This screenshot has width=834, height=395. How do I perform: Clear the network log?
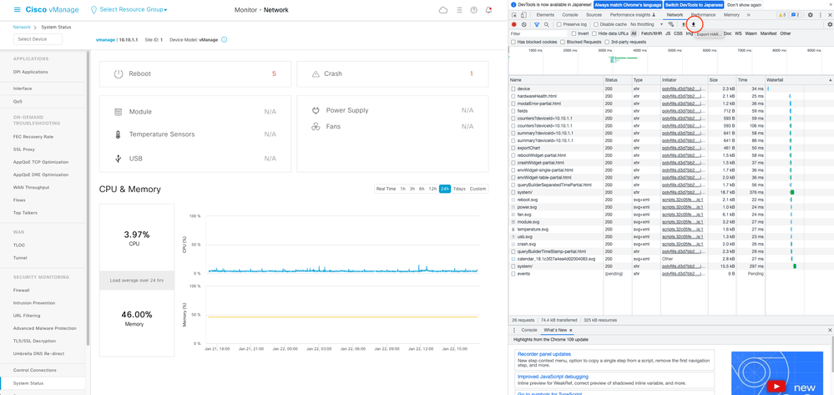[x=524, y=24]
